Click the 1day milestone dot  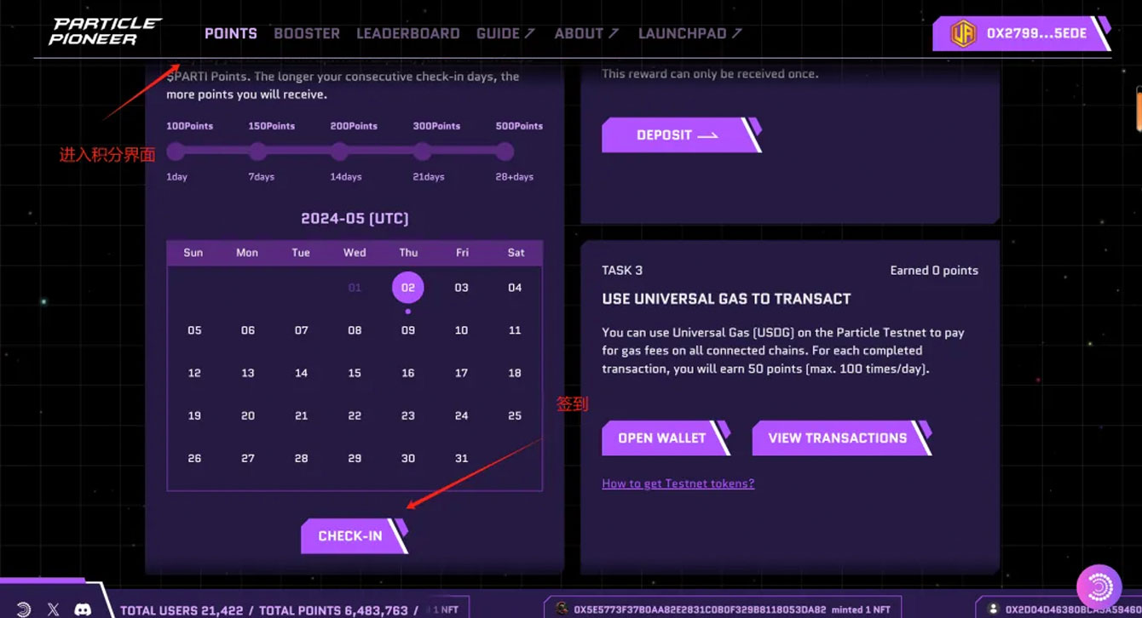pyautogui.click(x=176, y=152)
